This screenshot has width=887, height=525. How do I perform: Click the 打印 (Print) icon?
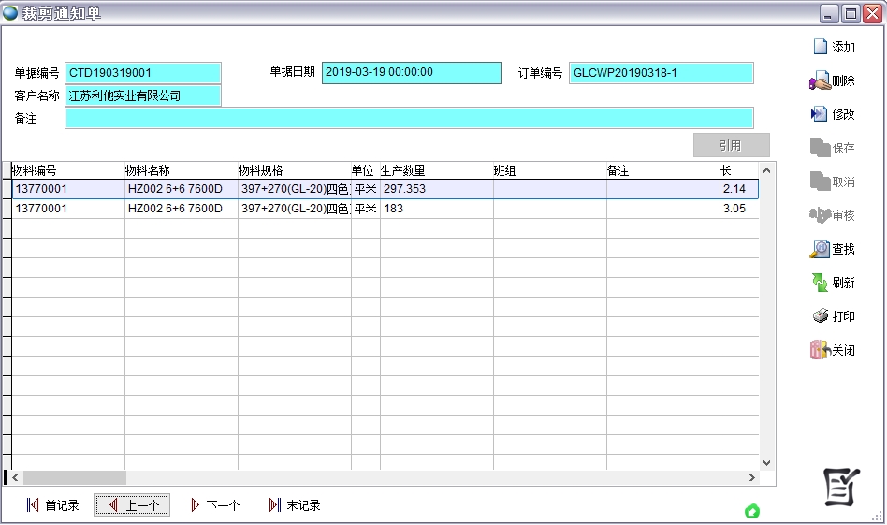coord(820,316)
